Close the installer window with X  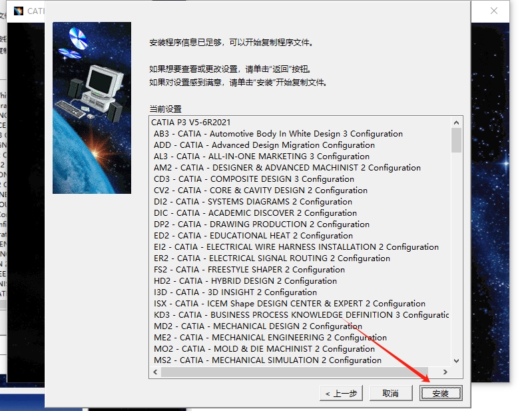pos(493,11)
